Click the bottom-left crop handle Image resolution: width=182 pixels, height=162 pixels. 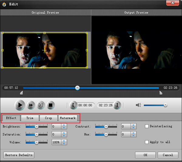click(x=2, y=67)
